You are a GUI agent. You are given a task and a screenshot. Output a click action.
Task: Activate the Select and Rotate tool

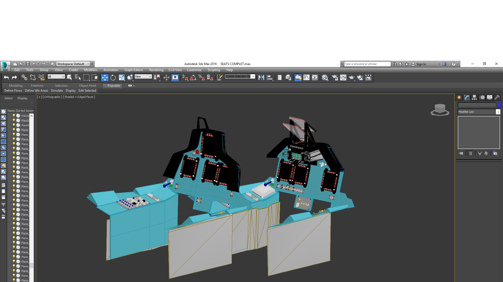(113, 78)
